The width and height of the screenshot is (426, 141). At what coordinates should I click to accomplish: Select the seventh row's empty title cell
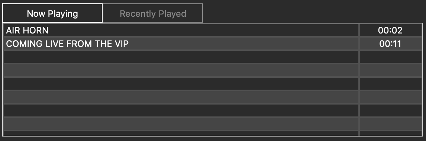pos(181,110)
